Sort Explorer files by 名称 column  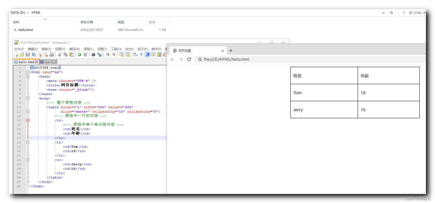coord(16,22)
